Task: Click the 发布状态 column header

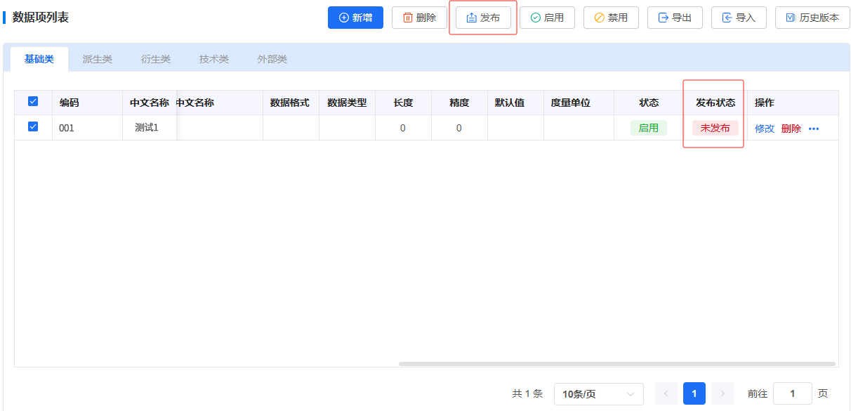Action: (715, 103)
